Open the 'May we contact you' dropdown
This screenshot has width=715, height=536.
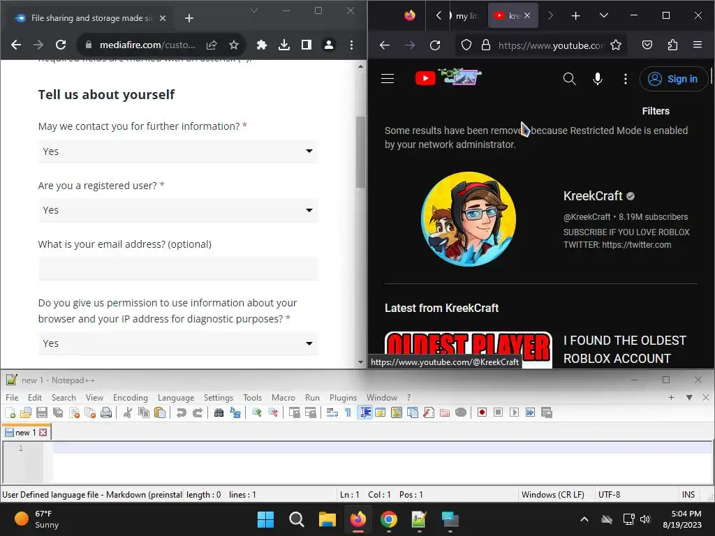pos(178,151)
